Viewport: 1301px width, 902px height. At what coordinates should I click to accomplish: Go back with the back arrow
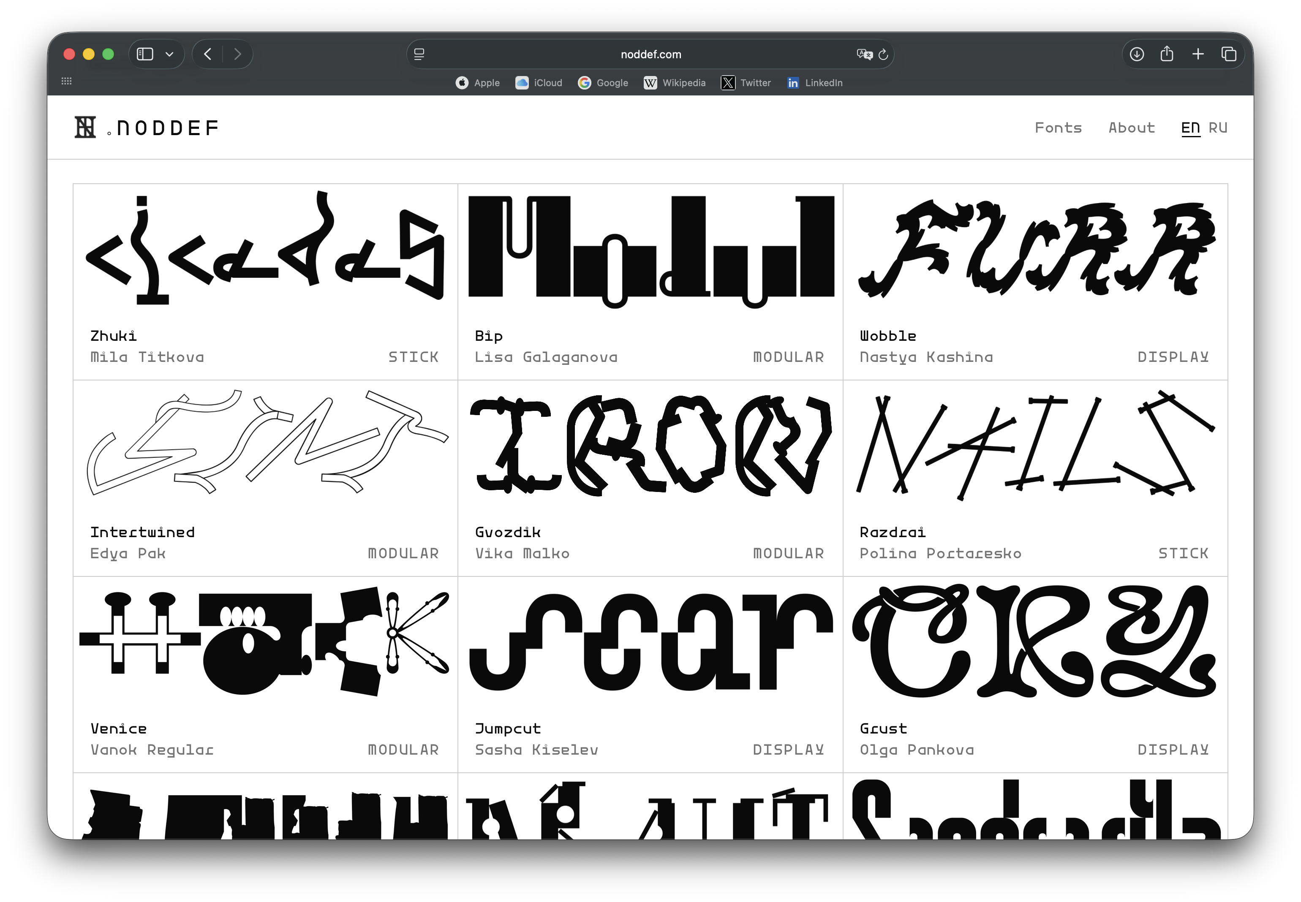click(207, 54)
